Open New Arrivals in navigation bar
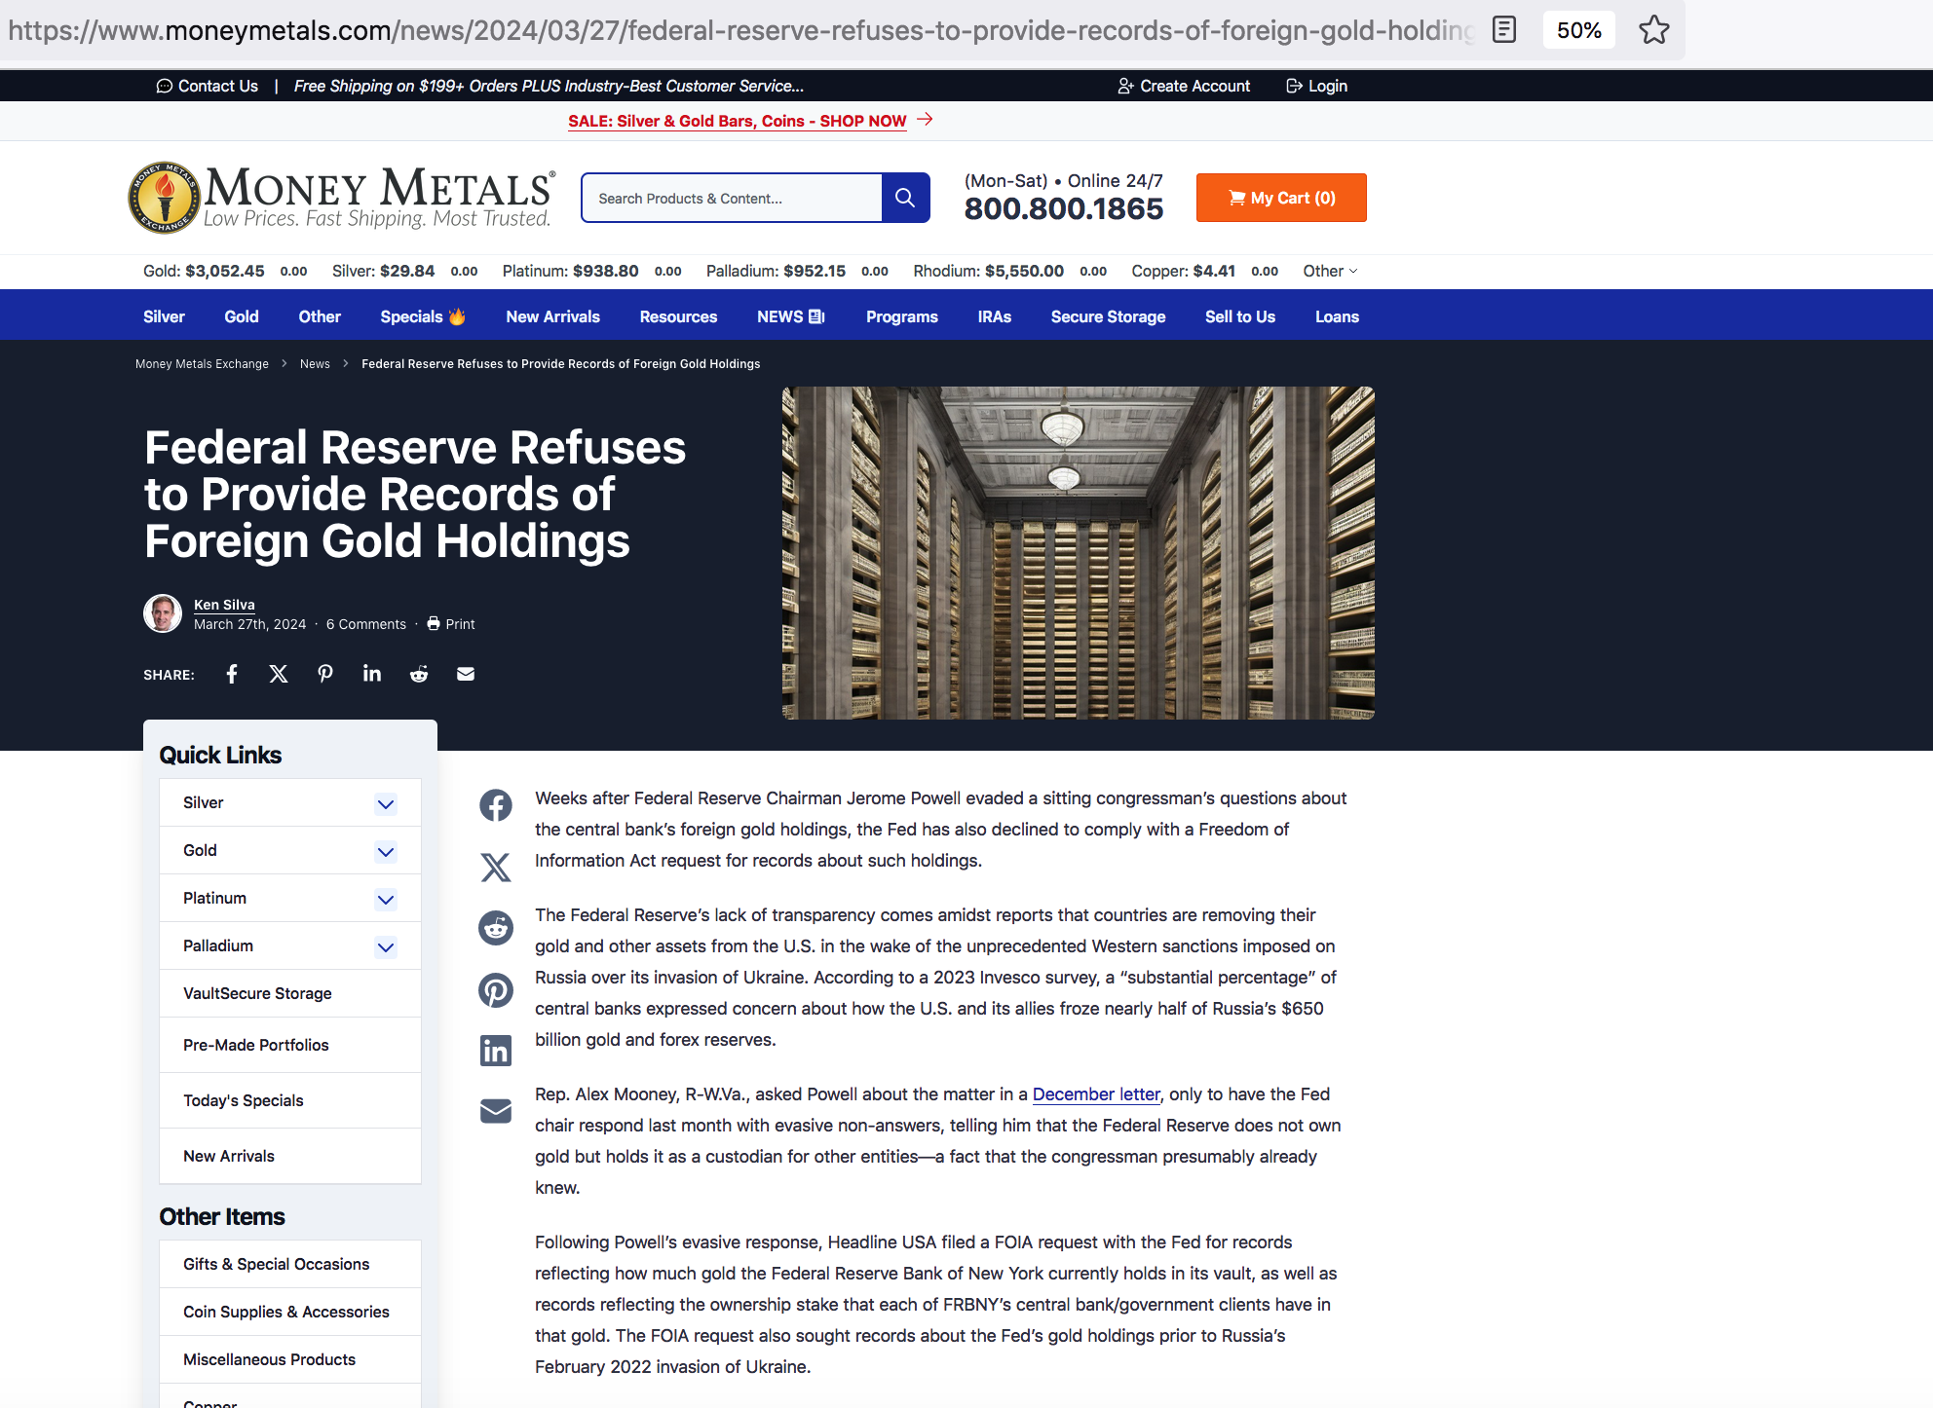1933x1408 pixels. 552,316
